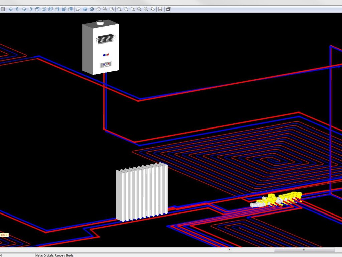Select the white radiator model
The image size is (342, 257).
tap(141, 192)
